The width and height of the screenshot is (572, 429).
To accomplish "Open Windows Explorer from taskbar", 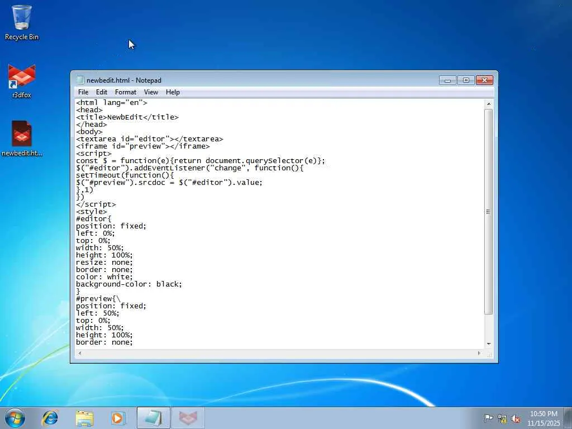I will (85, 418).
